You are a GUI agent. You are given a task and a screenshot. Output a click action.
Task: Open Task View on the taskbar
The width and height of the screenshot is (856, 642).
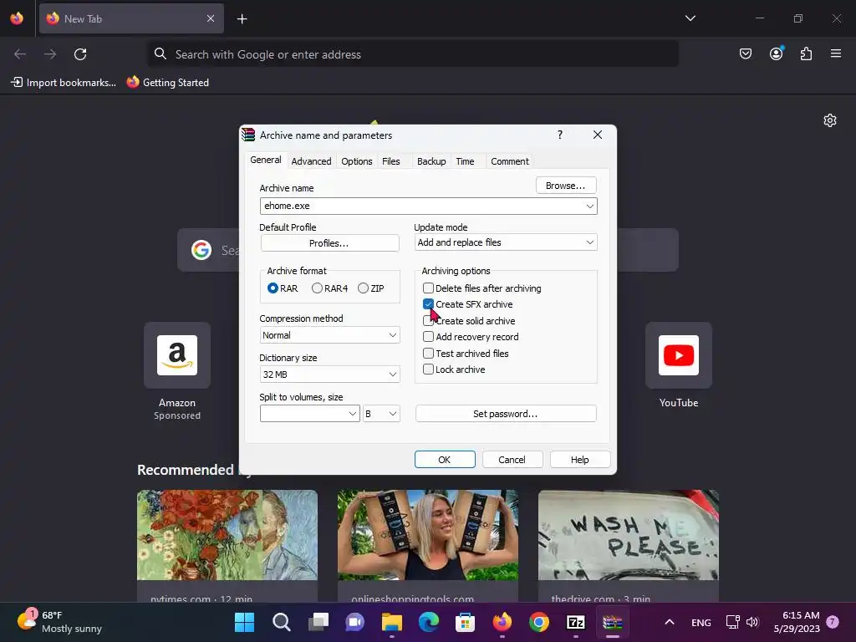(x=318, y=622)
